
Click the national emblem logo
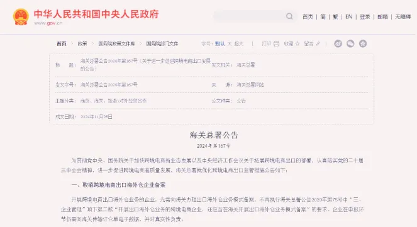coord(21,17)
